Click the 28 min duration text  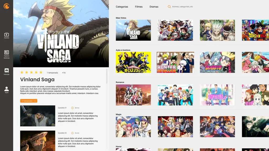pyautogui.click(x=77, y=108)
